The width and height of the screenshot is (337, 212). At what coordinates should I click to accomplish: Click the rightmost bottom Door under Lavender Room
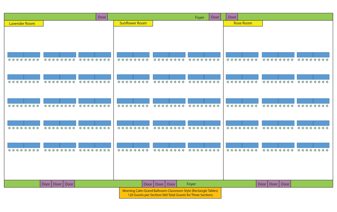[69, 184]
